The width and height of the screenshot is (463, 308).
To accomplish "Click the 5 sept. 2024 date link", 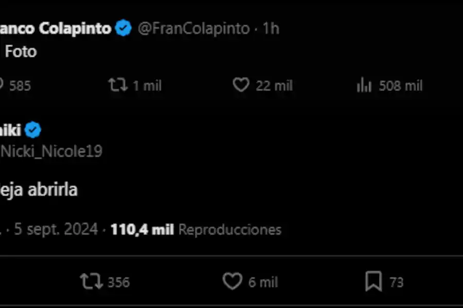I will 56,229.
